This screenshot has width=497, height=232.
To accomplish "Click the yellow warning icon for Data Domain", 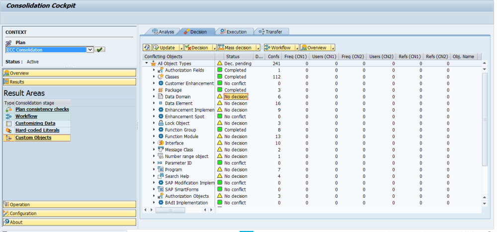I will click(219, 96).
